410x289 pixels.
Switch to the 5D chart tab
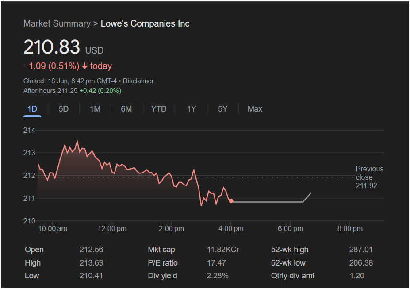[x=64, y=109]
